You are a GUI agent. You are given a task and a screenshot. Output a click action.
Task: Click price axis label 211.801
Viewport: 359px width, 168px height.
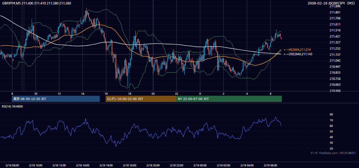[x=335, y=12]
